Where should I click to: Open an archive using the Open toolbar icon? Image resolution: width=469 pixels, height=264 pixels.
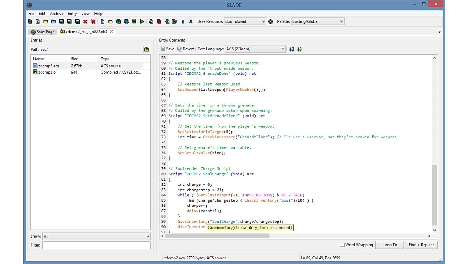45,21
